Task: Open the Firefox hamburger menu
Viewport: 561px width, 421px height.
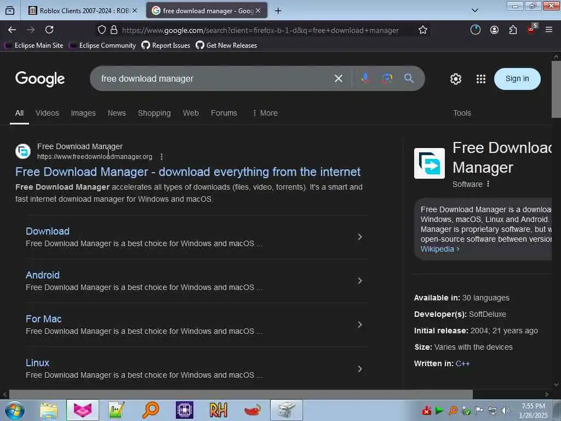Action: tap(549, 30)
